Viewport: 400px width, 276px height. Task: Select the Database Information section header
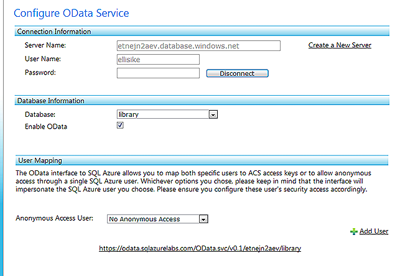tap(202, 101)
